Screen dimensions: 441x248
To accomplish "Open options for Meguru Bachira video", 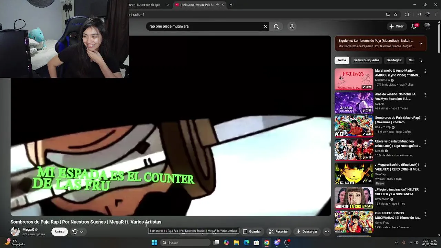I will 425,165.
